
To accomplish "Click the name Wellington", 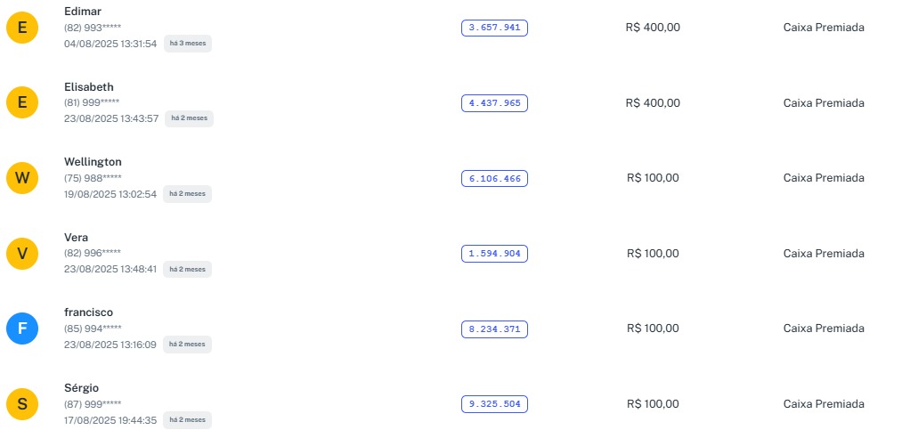I will tap(93, 162).
